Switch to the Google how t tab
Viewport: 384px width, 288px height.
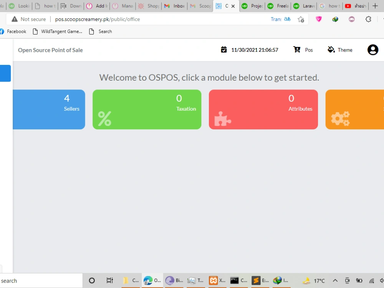click(329, 6)
